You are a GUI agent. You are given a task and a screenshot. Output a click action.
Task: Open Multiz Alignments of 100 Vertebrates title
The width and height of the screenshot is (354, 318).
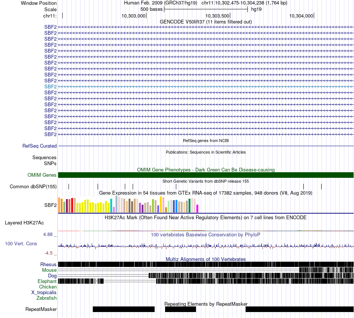click(206, 259)
